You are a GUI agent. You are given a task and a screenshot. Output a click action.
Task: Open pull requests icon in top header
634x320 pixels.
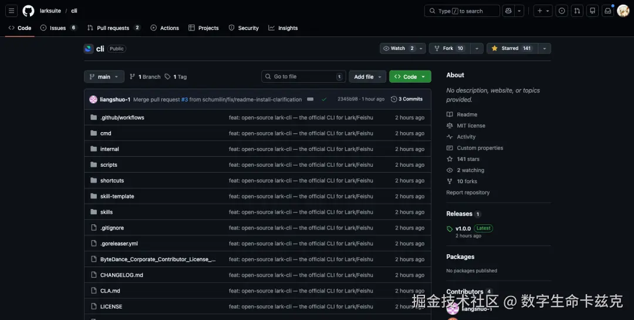[577, 11]
